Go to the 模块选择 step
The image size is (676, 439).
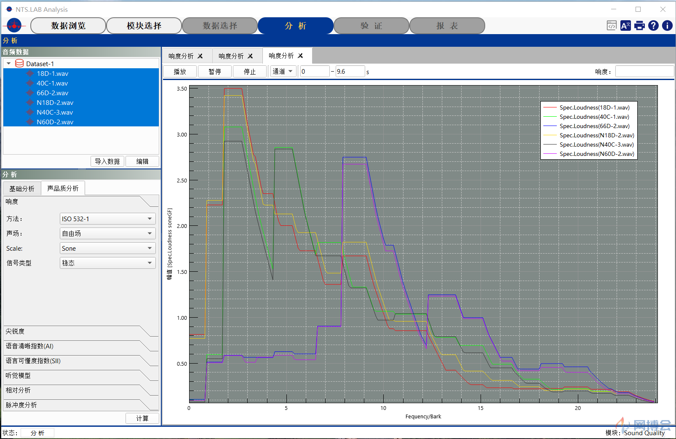144,26
